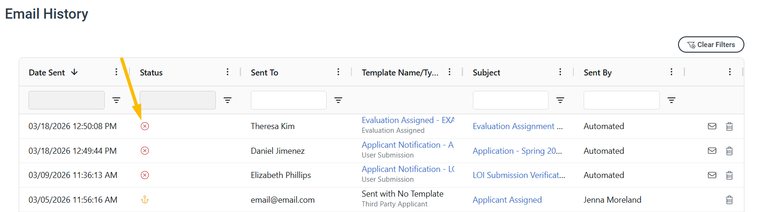757x212 pixels.
Task: Open Application - Spring 20... subject link
Action: [517, 151]
